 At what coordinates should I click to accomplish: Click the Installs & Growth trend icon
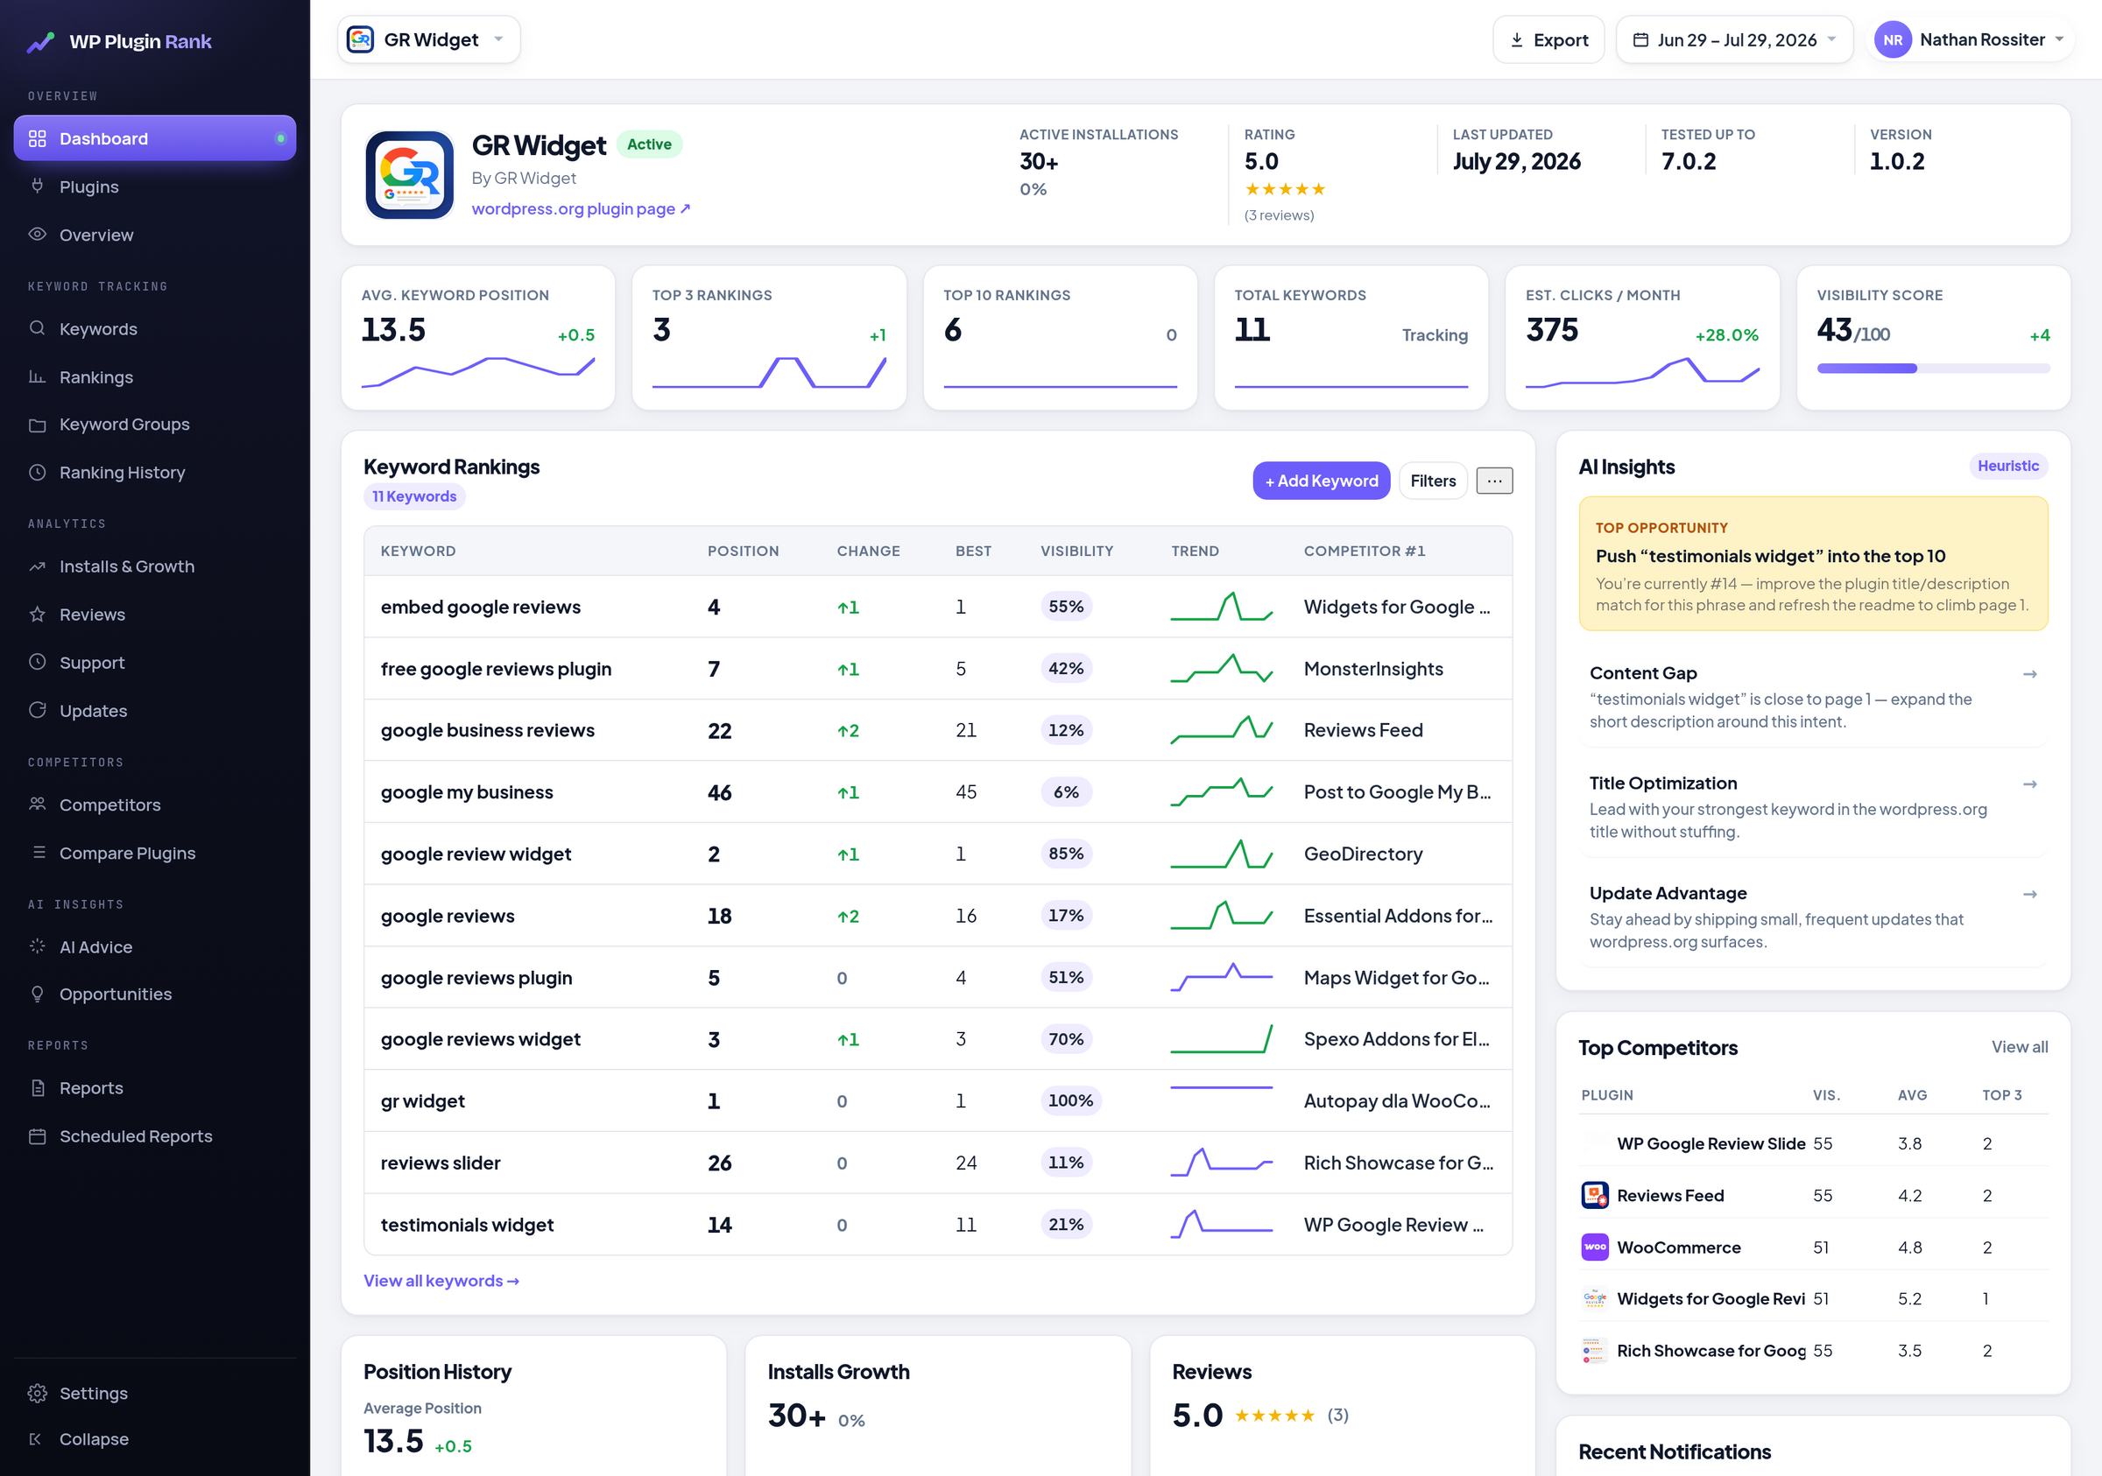(38, 566)
